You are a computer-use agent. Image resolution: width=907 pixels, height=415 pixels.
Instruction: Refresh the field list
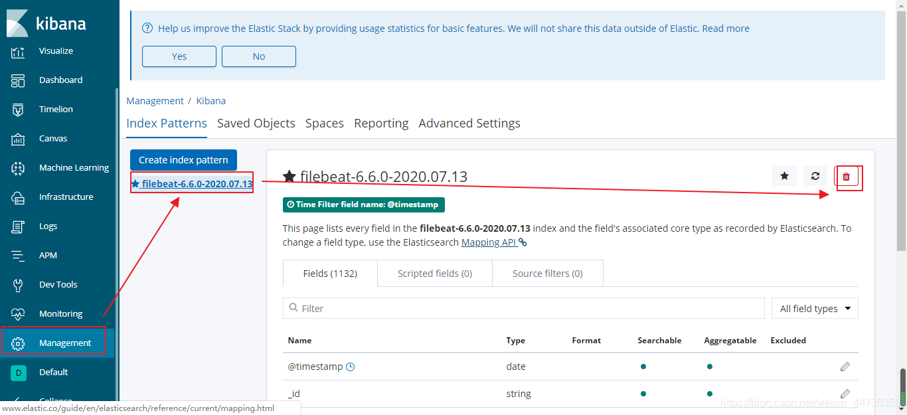point(815,176)
